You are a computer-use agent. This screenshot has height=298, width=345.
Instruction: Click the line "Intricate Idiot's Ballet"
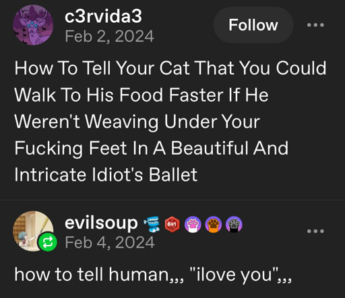[x=106, y=175]
